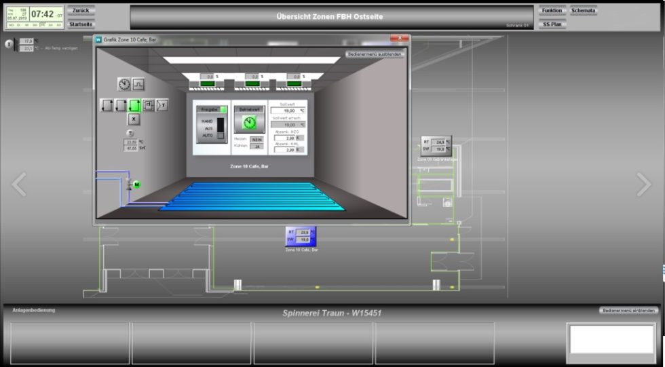This screenshot has width=665, height=367.
Task: Open the Schemata menu button
Action: [583, 10]
